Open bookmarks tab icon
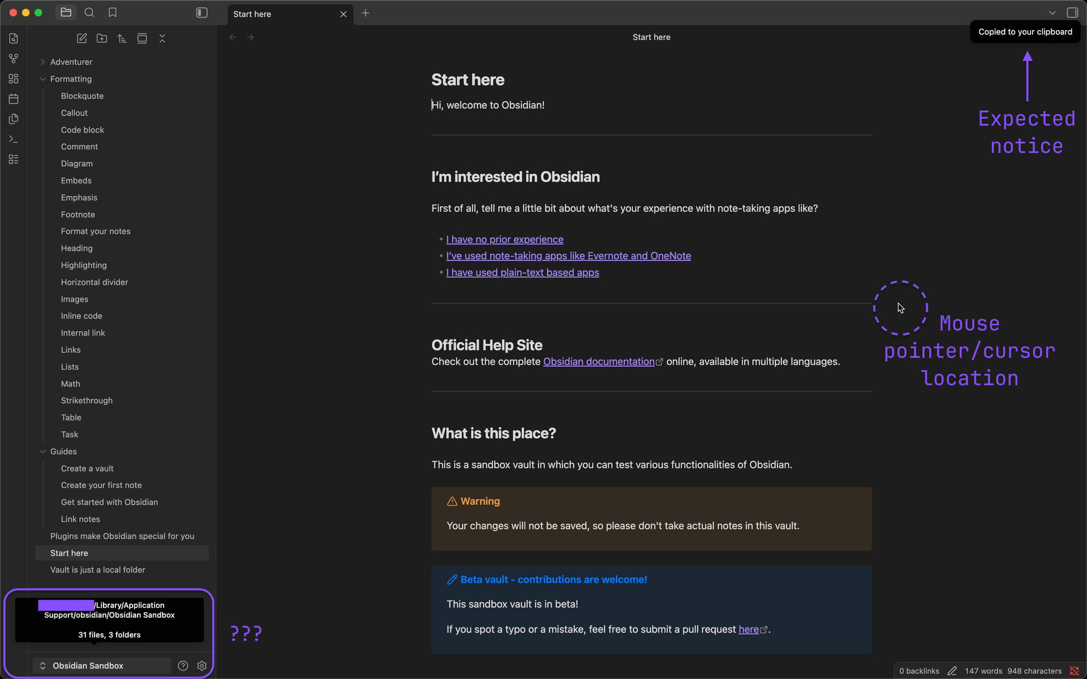 113,12
